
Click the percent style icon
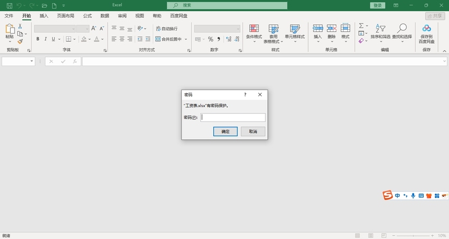pos(211,39)
